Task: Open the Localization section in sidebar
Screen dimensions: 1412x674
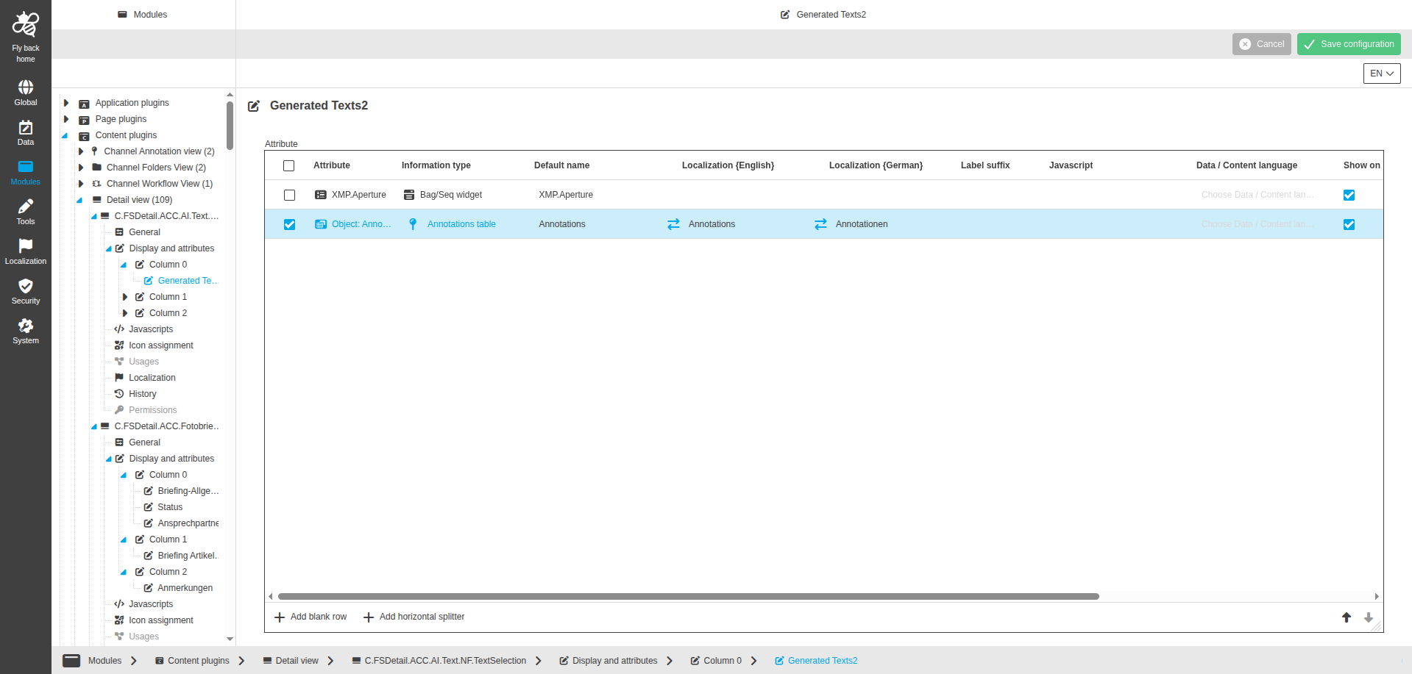Action: 26,251
